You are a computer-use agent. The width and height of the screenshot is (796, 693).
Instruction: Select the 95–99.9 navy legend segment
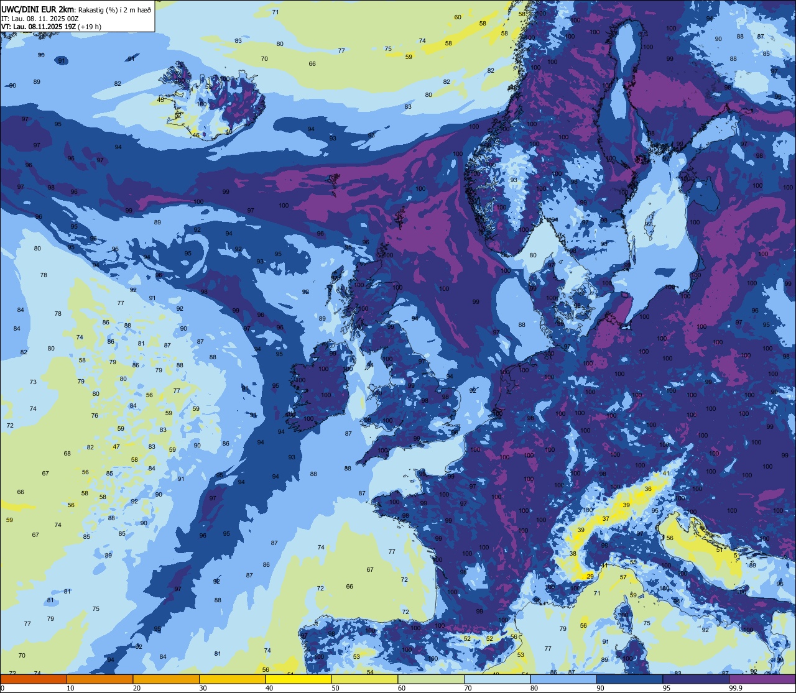coord(696,679)
